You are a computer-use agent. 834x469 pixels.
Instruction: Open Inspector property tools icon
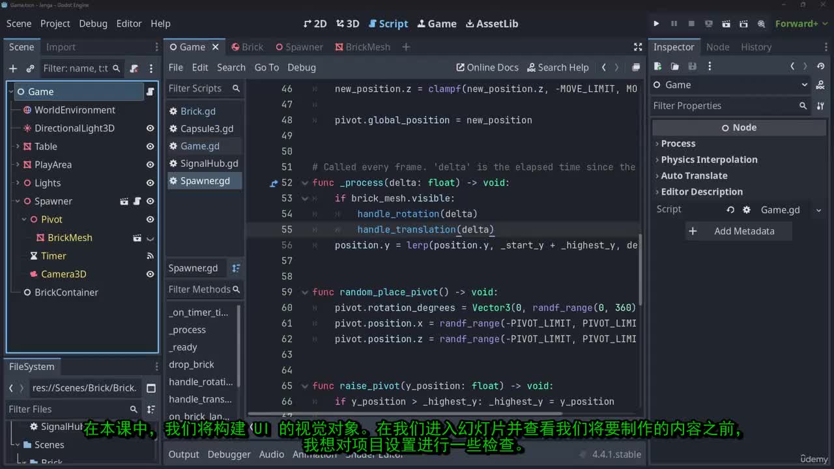tap(821, 106)
